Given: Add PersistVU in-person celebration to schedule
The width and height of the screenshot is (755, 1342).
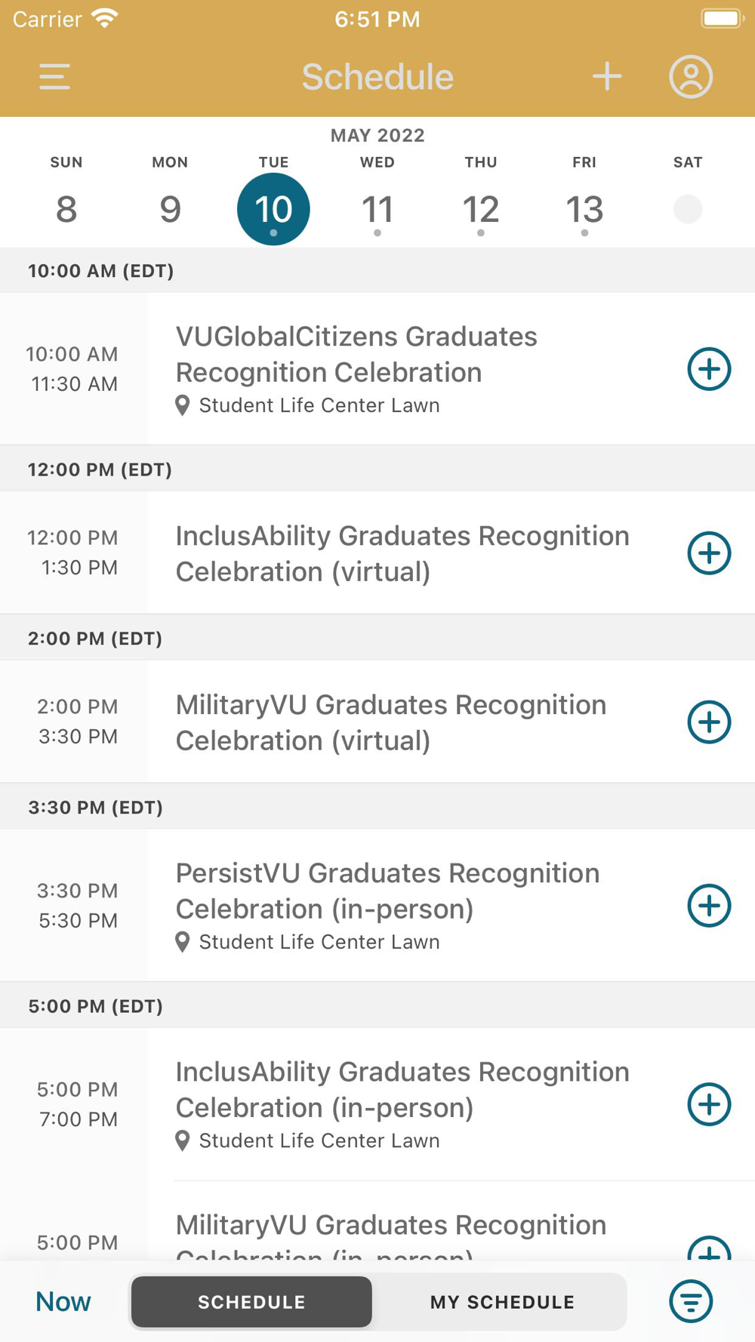Looking at the screenshot, I should (709, 906).
